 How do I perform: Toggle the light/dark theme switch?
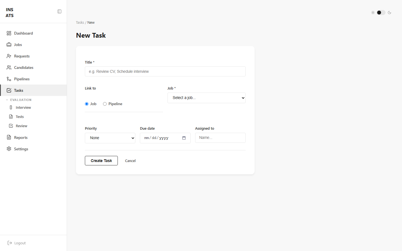point(381,13)
